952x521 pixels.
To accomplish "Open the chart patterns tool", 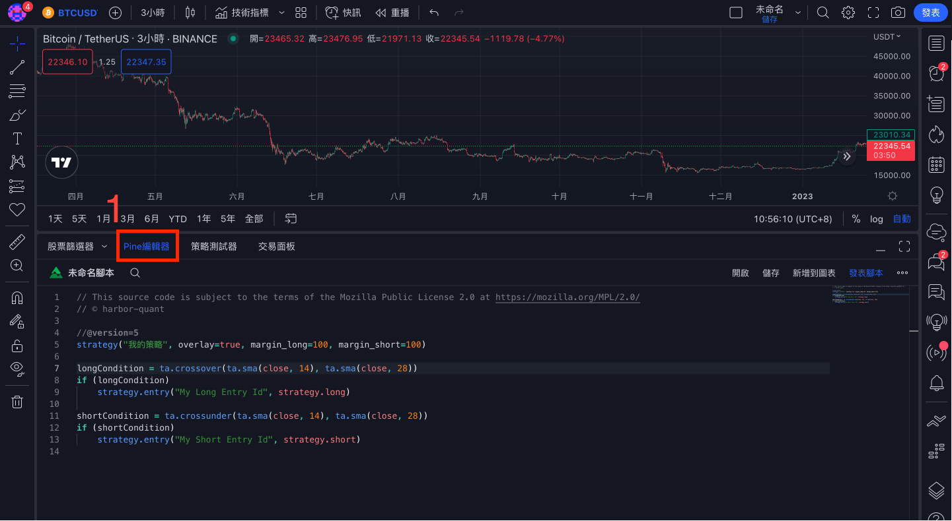I will pos(17,162).
